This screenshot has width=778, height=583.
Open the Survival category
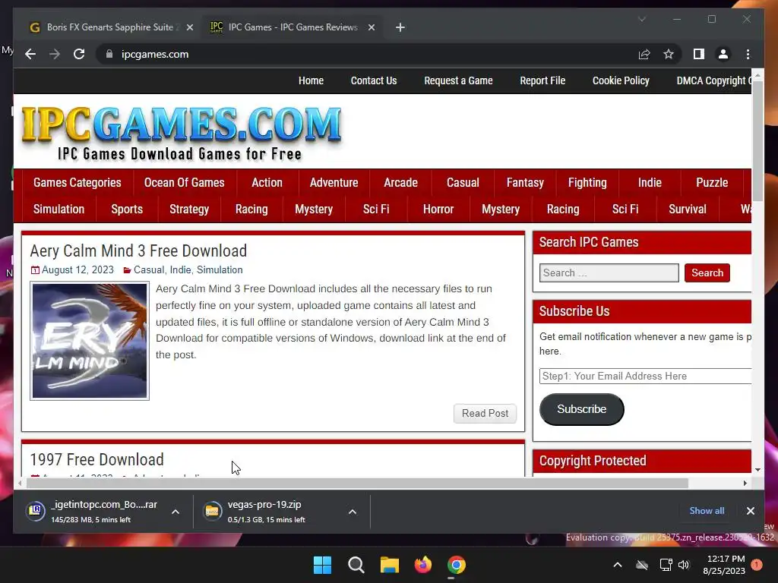pyautogui.click(x=687, y=210)
